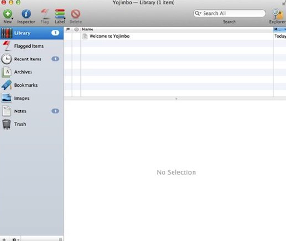Screen dimensions: 286x241
Task: Add a collection with the plus button
Action: [x=4, y=238]
